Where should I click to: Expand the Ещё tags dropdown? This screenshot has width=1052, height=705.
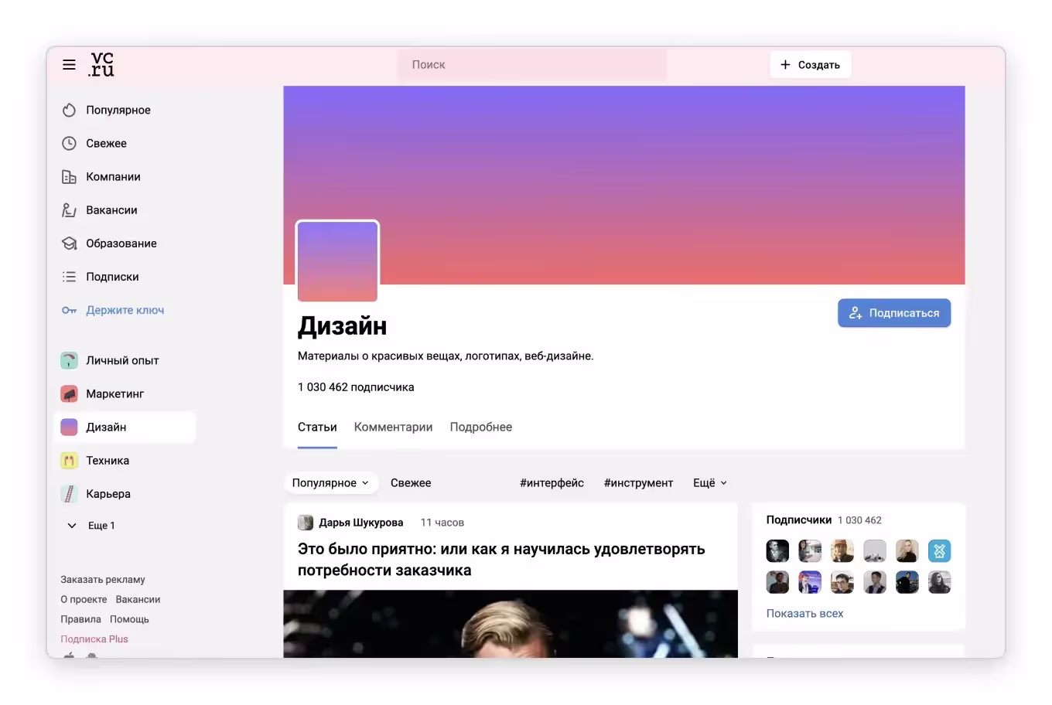pyautogui.click(x=710, y=482)
